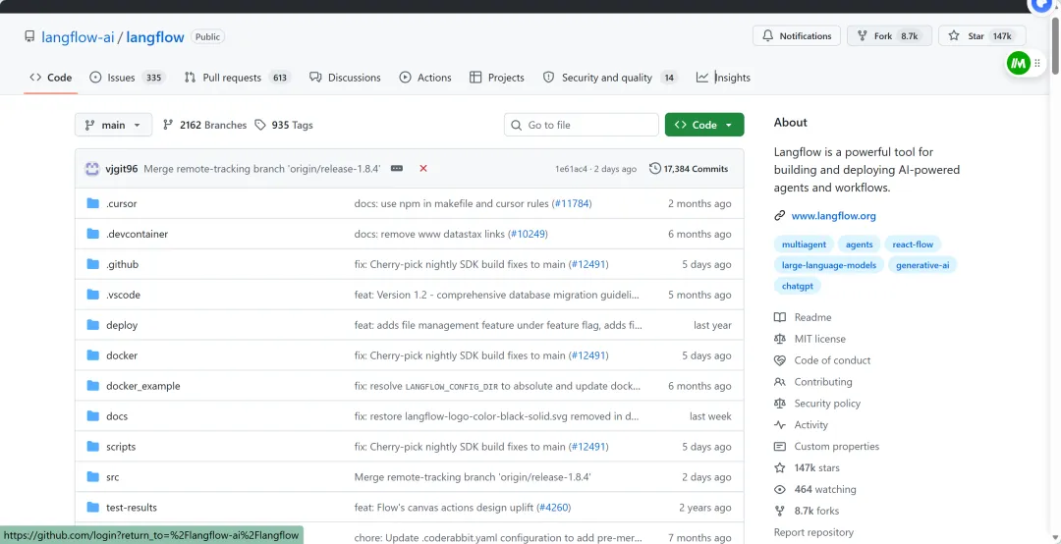Image resolution: width=1061 pixels, height=544 pixels.
Task: Click the test-results folder icon
Action: 92,508
